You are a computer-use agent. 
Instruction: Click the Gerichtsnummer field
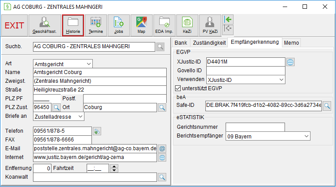click(x=255, y=127)
